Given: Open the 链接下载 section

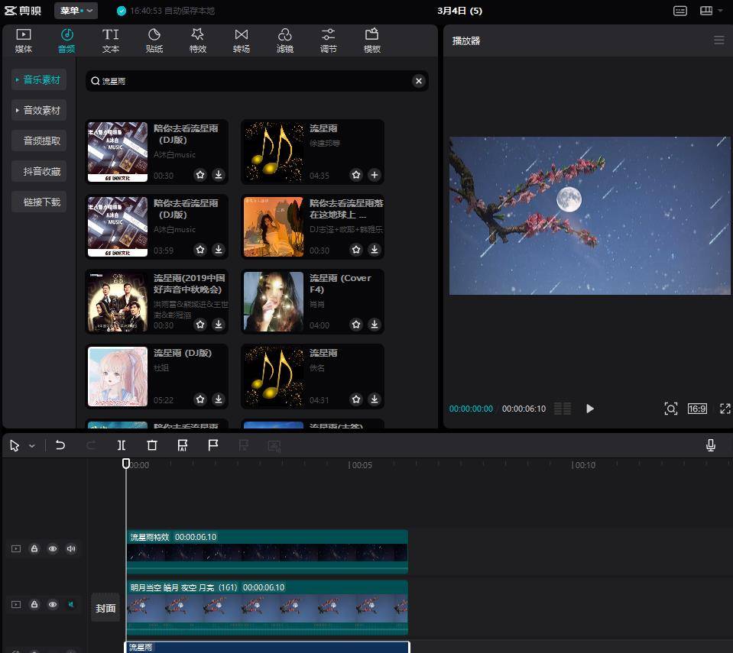Looking at the screenshot, I should coord(39,202).
